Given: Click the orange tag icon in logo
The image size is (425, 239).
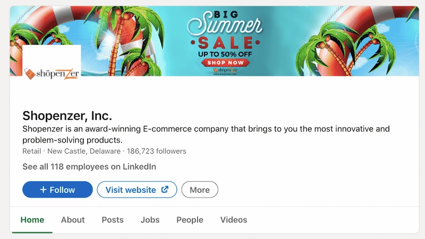Looking at the screenshot, I should (30, 74).
